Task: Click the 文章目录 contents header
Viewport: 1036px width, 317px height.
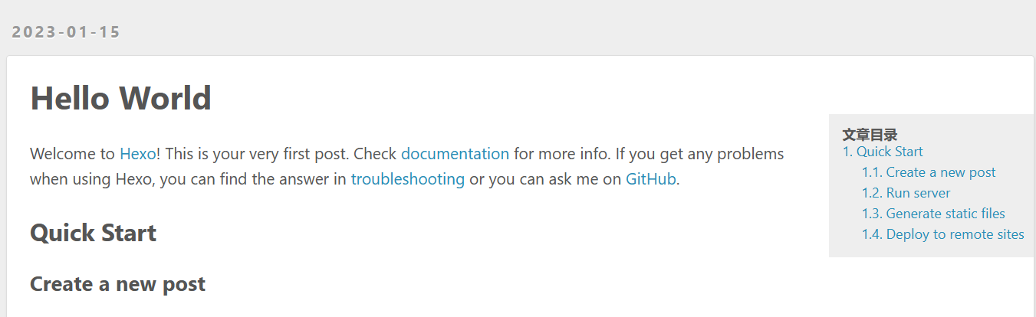Action: tap(870, 135)
